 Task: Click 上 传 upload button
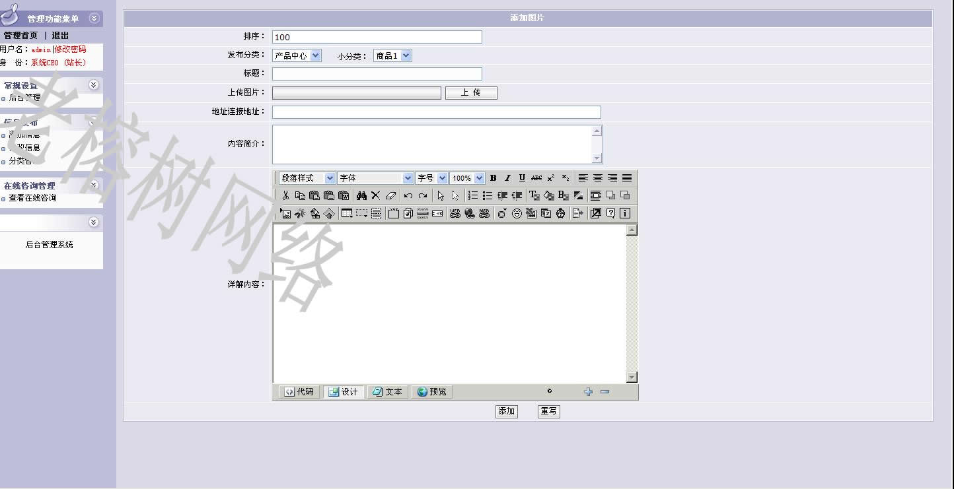point(471,93)
